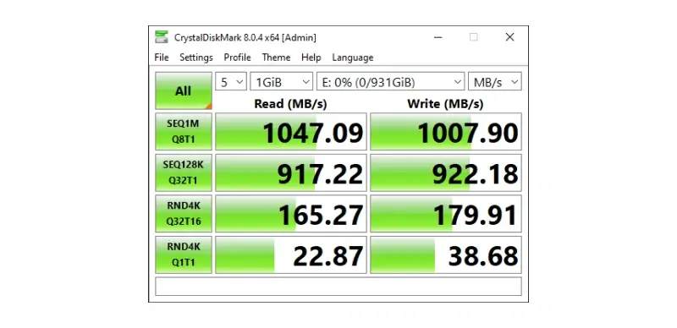
Task: Click the CrystalDiskMark app icon in title bar
Action: [162, 37]
